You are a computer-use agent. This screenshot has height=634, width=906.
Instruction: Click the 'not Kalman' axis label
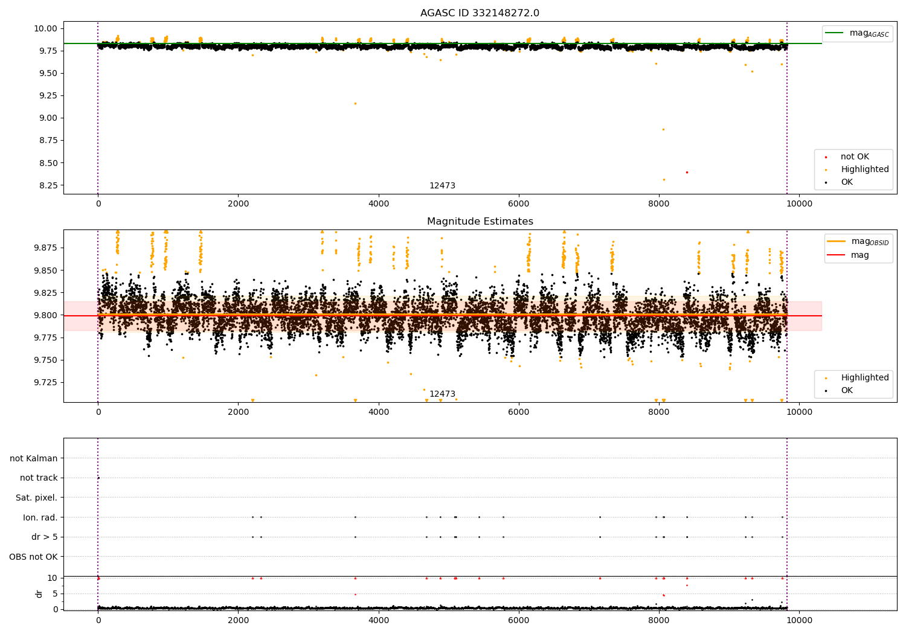pyautogui.click(x=34, y=458)
